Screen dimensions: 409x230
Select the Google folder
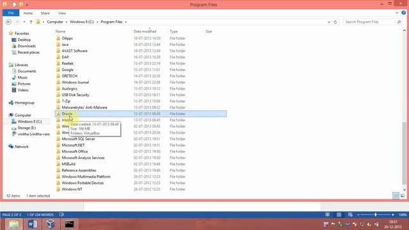[68, 70]
